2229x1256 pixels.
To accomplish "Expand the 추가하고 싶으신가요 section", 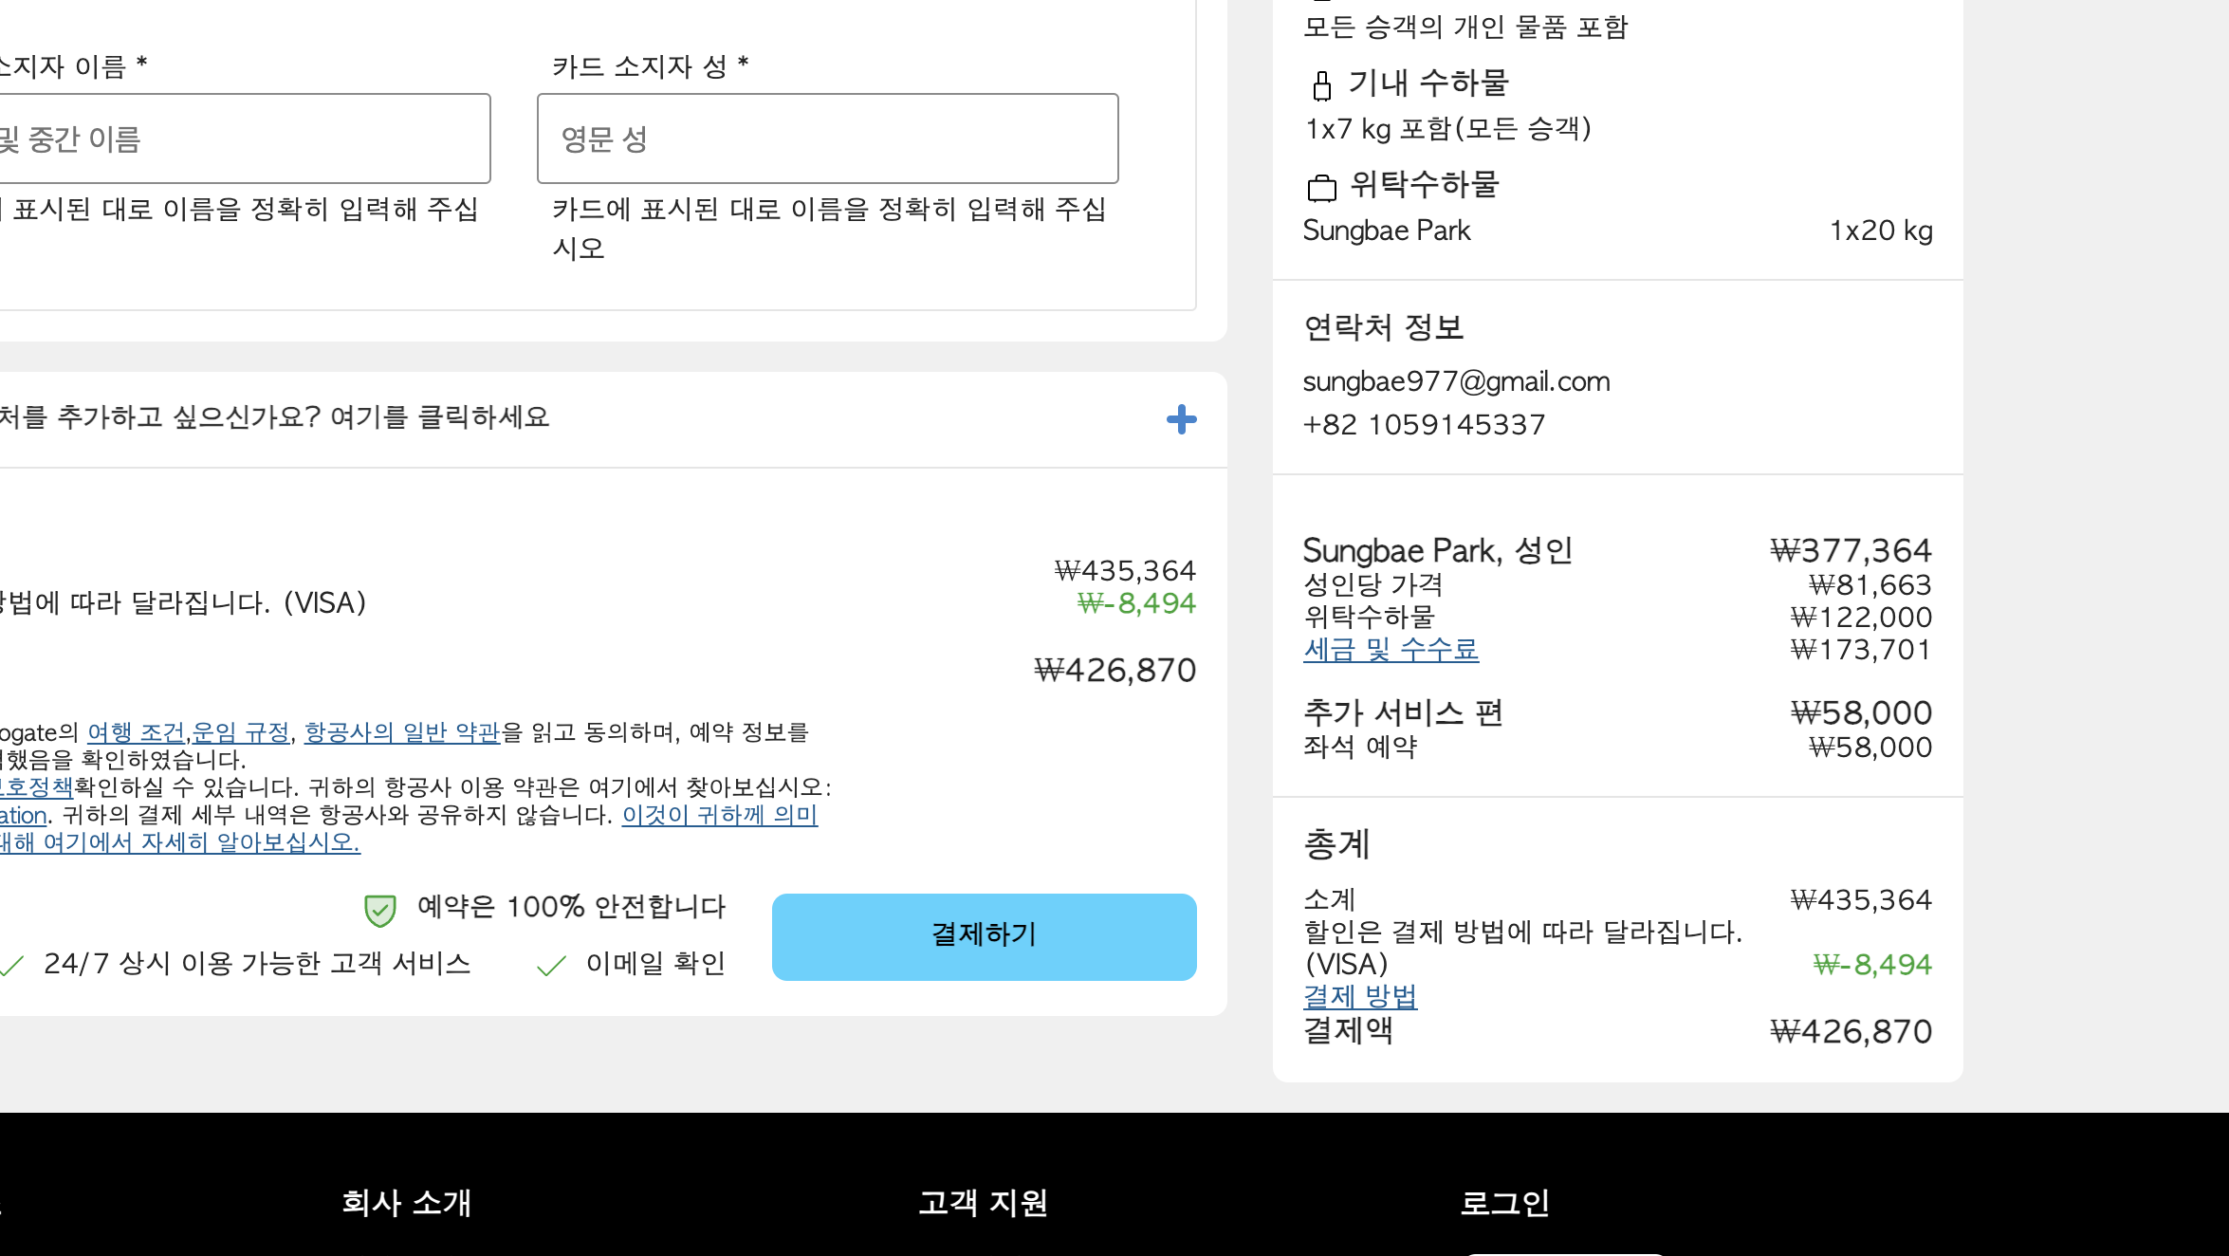I will click(275, 417).
